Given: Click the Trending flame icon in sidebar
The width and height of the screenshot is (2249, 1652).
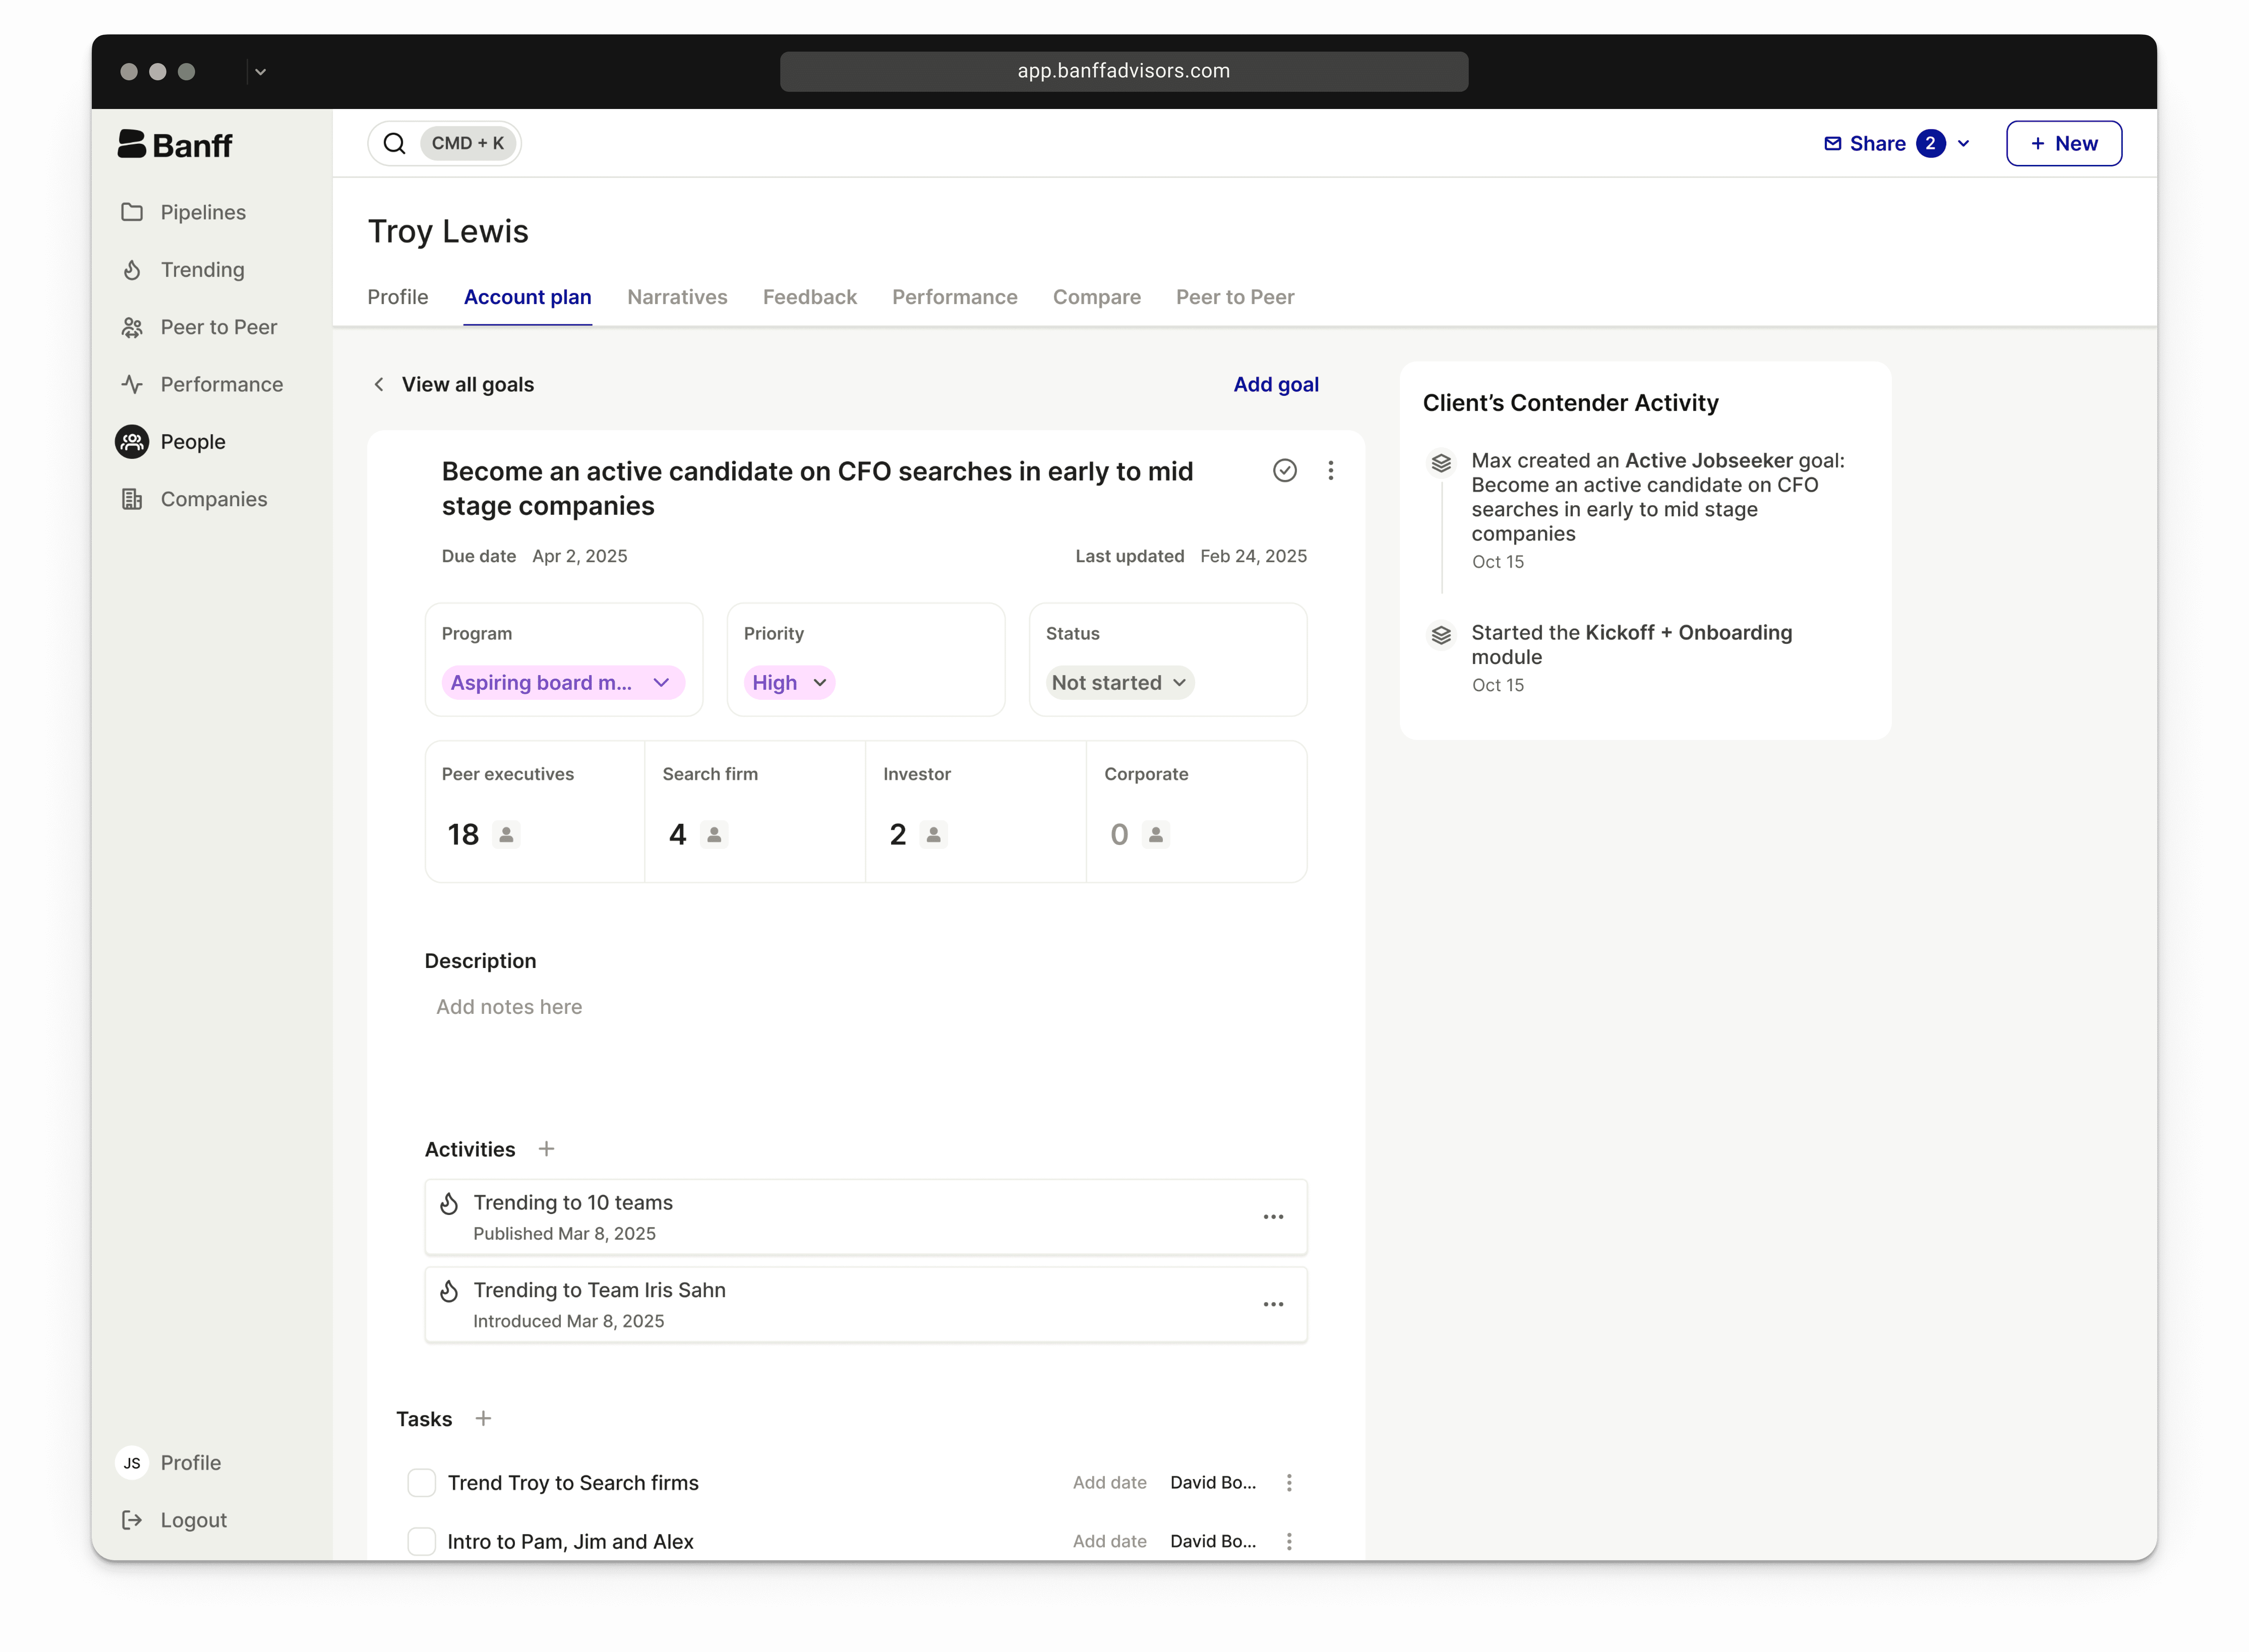Looking at the screenshot, I should [132, 270].
